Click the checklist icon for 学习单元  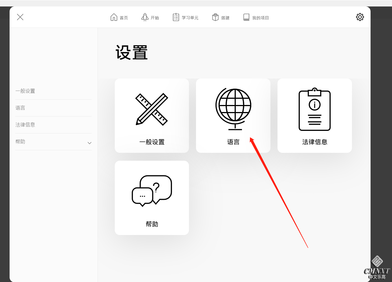click(176, 17)
